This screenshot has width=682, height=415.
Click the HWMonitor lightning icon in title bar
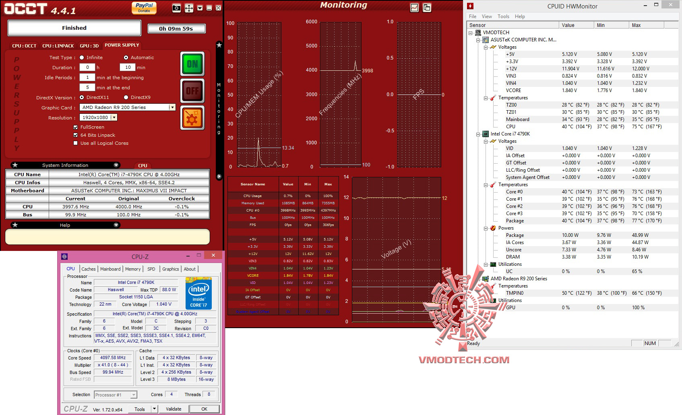tap(470, 6)
